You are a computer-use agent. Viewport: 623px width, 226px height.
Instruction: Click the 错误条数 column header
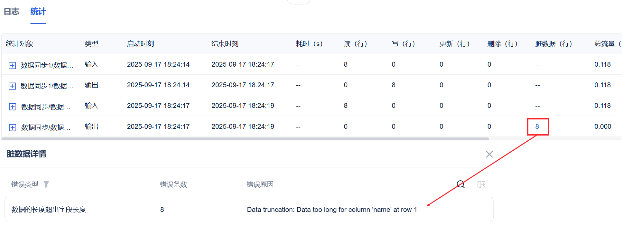pos(173,184)
